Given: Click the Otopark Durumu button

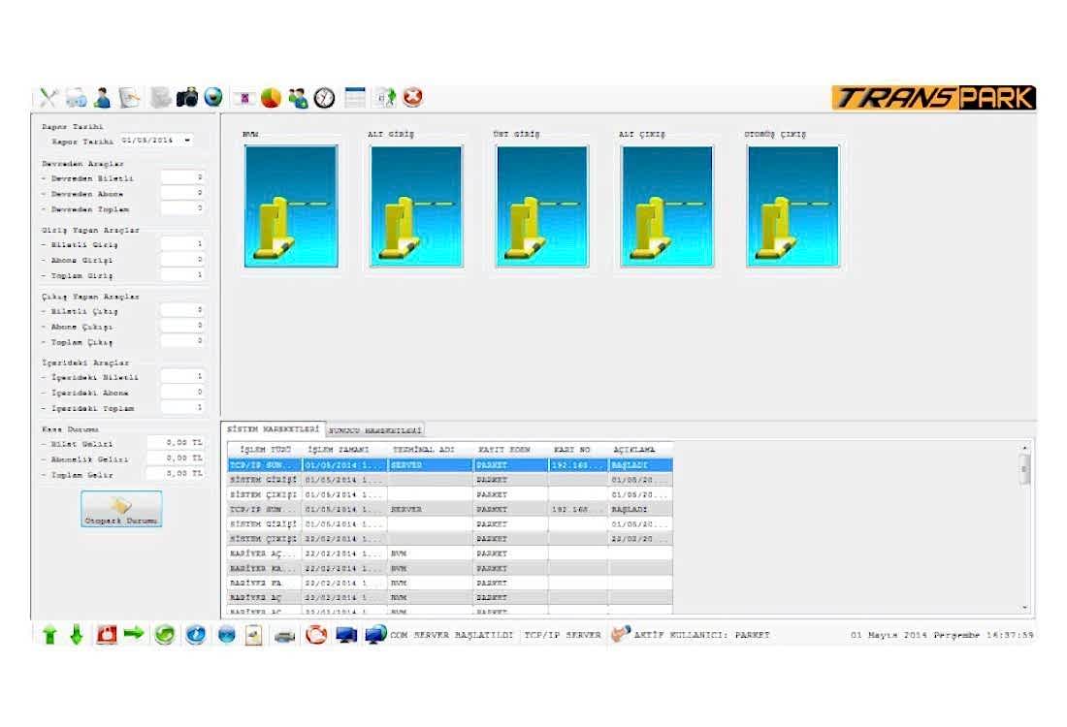Looking at the screenshot, I should 121,509.
